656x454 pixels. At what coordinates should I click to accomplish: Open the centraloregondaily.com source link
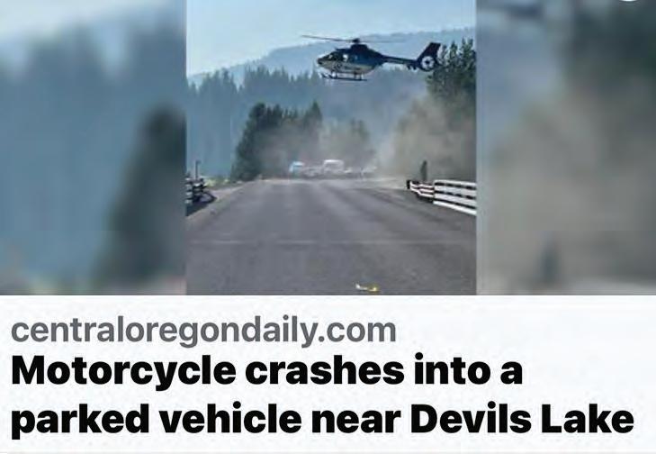point(203,331)
